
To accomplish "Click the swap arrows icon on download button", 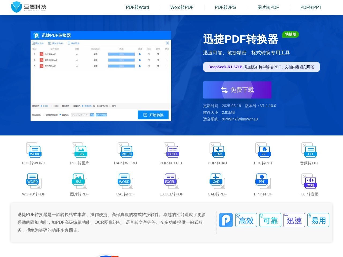I will pyautogui.click(x=224, y=90).
